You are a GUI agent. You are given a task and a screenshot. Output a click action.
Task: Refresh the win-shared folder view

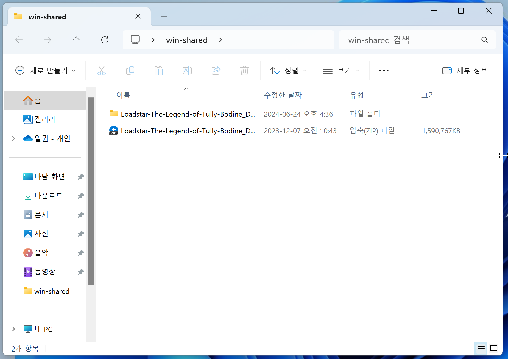[105, 40]
